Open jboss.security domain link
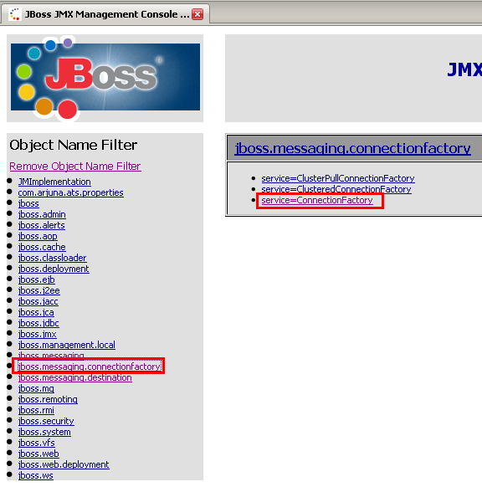 (46, 421)
